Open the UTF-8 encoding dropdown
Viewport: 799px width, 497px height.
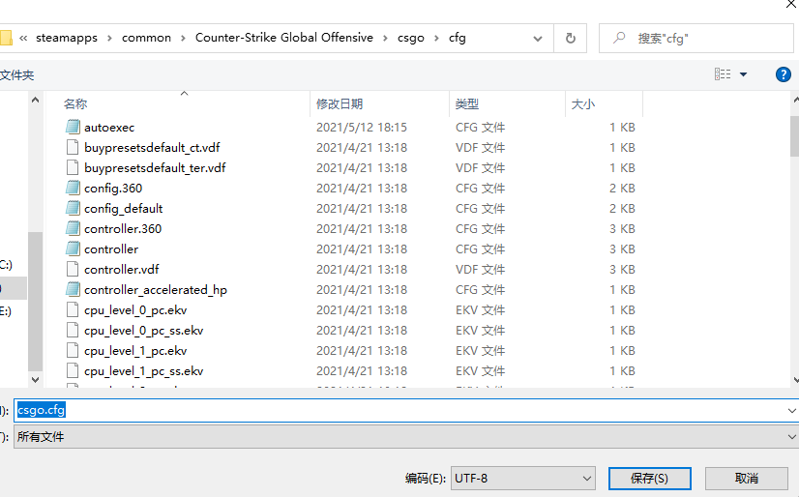pos(522,479)
